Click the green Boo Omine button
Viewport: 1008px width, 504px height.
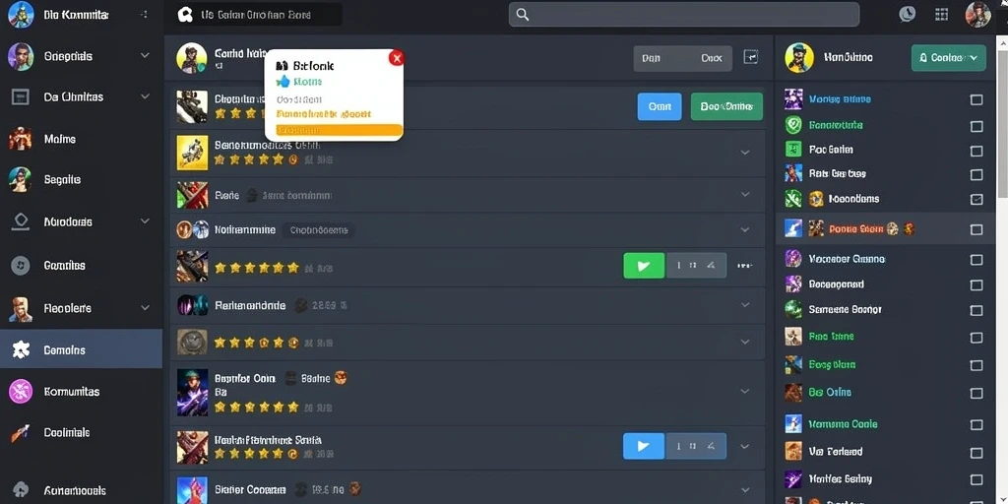pyautogui.click(x=726, y=106)
